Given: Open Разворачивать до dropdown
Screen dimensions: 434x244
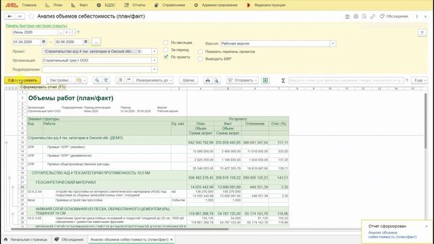Looking at the screenshot, I should pyautogui.click(x=154, y=80).
